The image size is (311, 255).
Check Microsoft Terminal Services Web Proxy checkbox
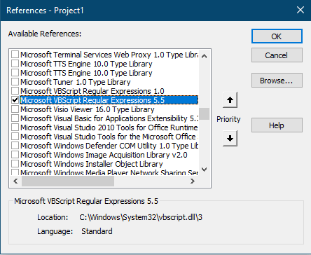(15, 55)
